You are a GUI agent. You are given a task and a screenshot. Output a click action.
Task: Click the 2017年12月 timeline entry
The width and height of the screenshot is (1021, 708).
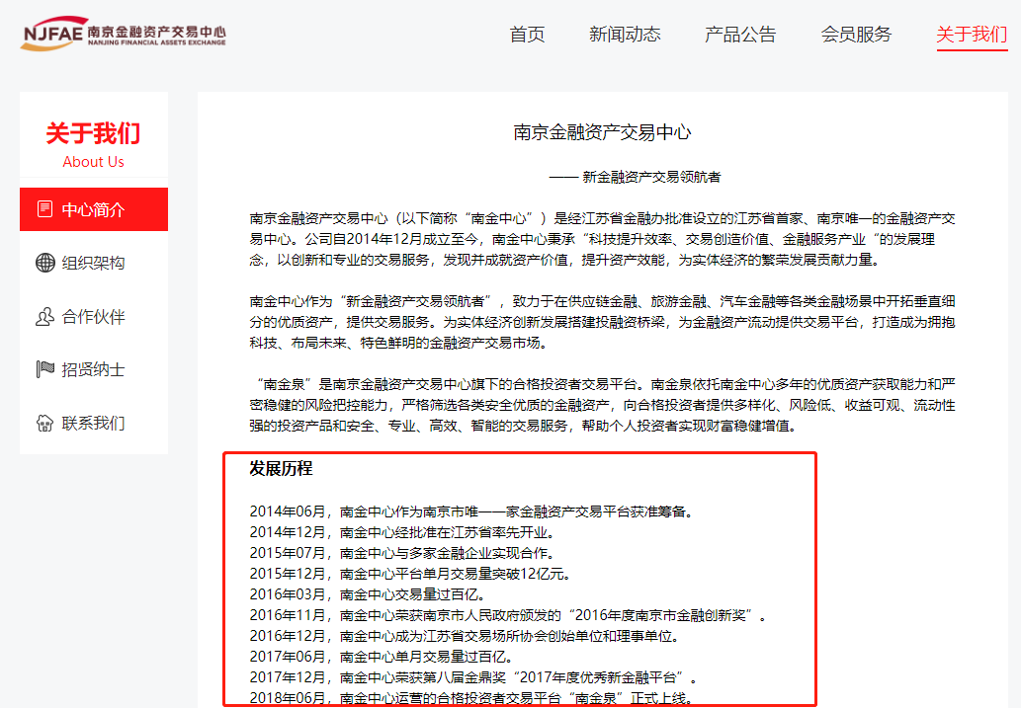[x=474, y=678]
